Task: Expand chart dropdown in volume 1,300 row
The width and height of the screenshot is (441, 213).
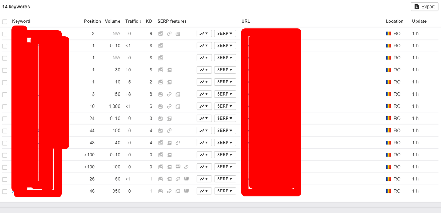Action: pos(204,106)
